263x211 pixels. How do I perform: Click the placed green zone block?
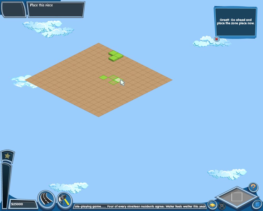(115, 56)
